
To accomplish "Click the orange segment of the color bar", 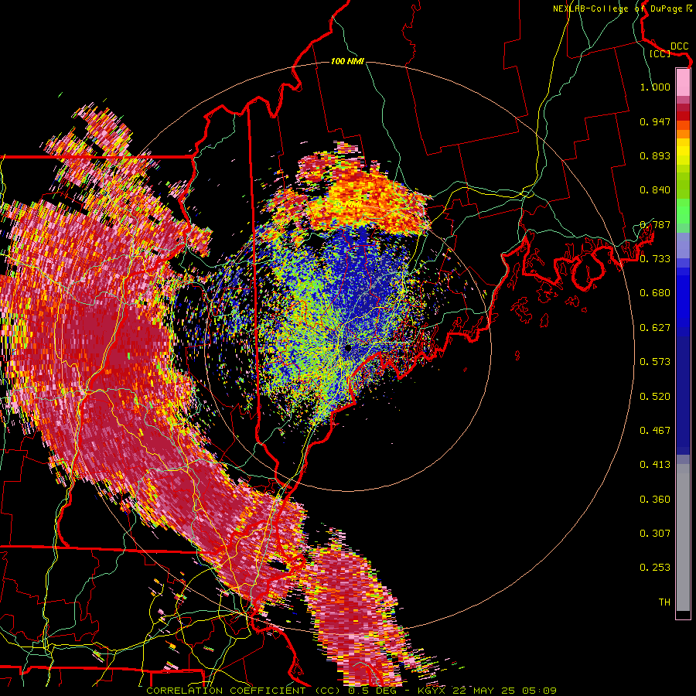I will [x=683, y=134].
